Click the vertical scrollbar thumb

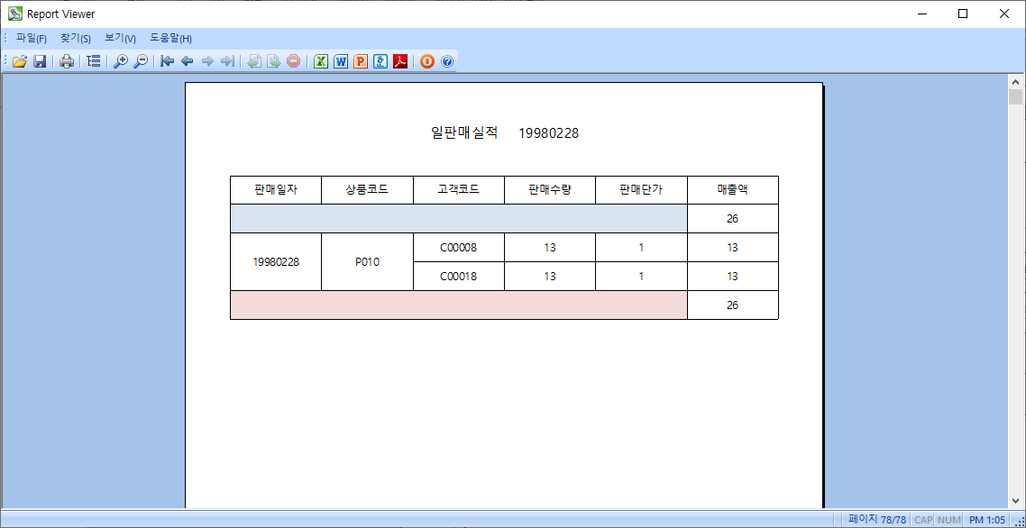point(1015,97)
